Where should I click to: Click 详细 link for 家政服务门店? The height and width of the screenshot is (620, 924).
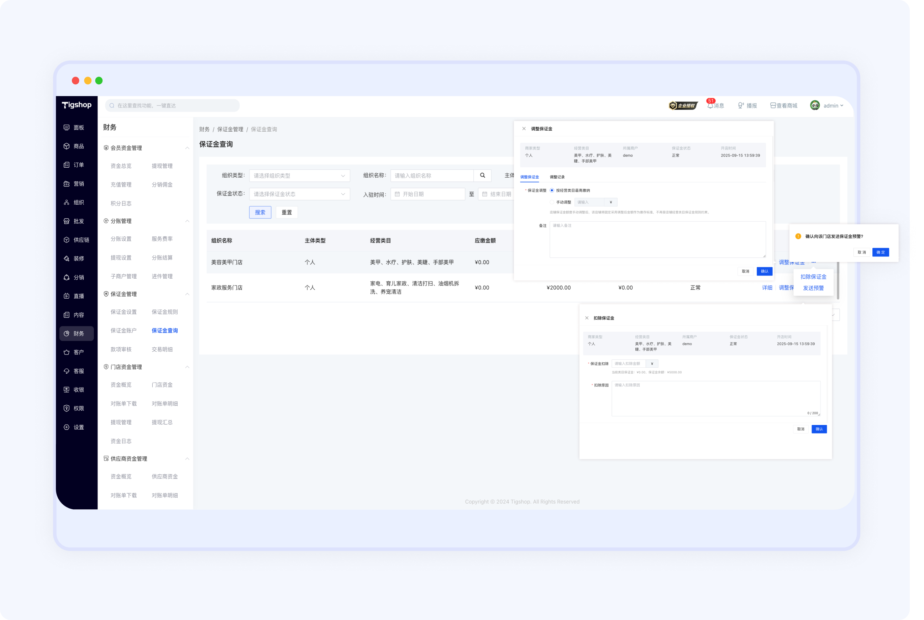tap(767, 288)
